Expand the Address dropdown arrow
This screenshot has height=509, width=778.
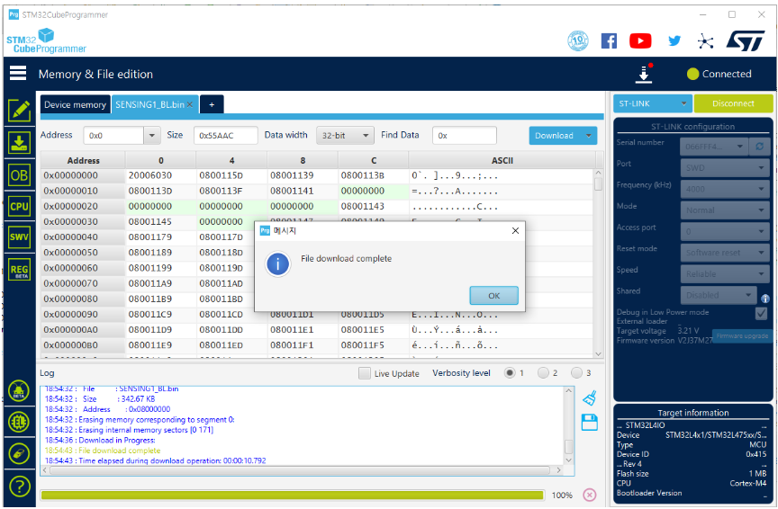152,135
